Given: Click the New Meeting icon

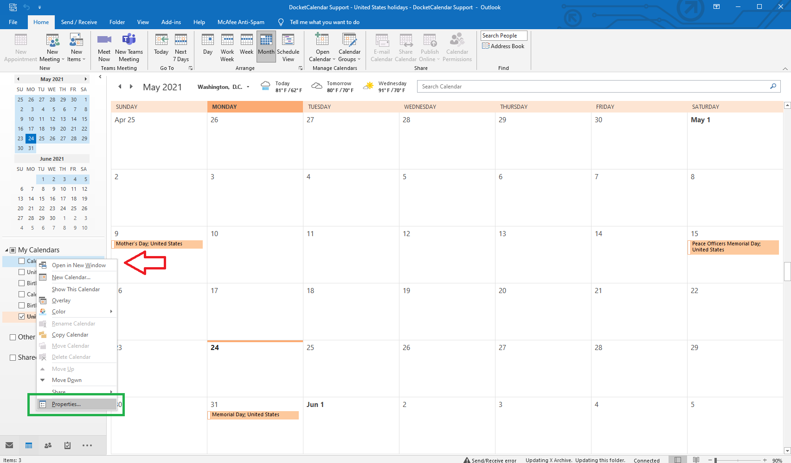Looking at the screenshot, I should tap(52, 40).
